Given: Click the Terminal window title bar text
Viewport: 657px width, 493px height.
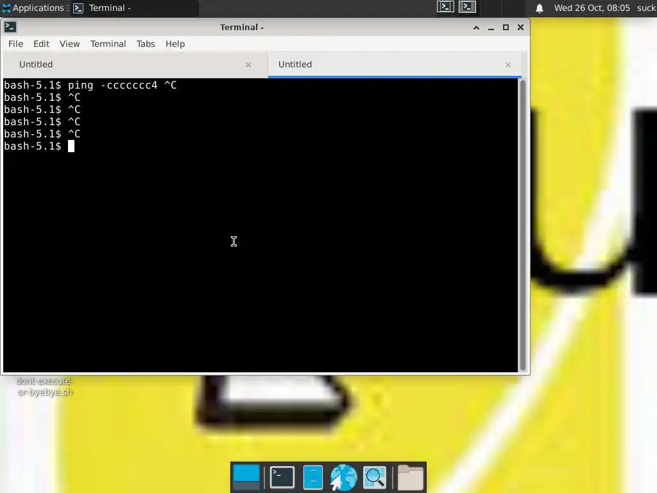Looking at the screenshot, I should coord(242,27).
